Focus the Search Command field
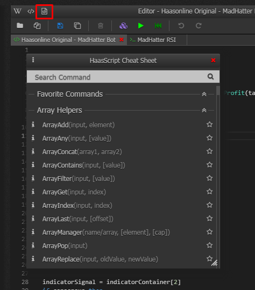This screenshot has width=255, height=290. click(123, 77)
